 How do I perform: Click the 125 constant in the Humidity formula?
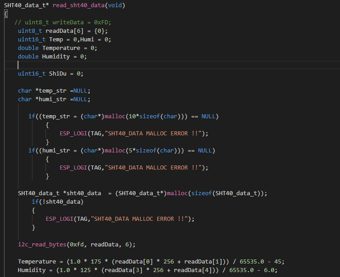point(86,270)
